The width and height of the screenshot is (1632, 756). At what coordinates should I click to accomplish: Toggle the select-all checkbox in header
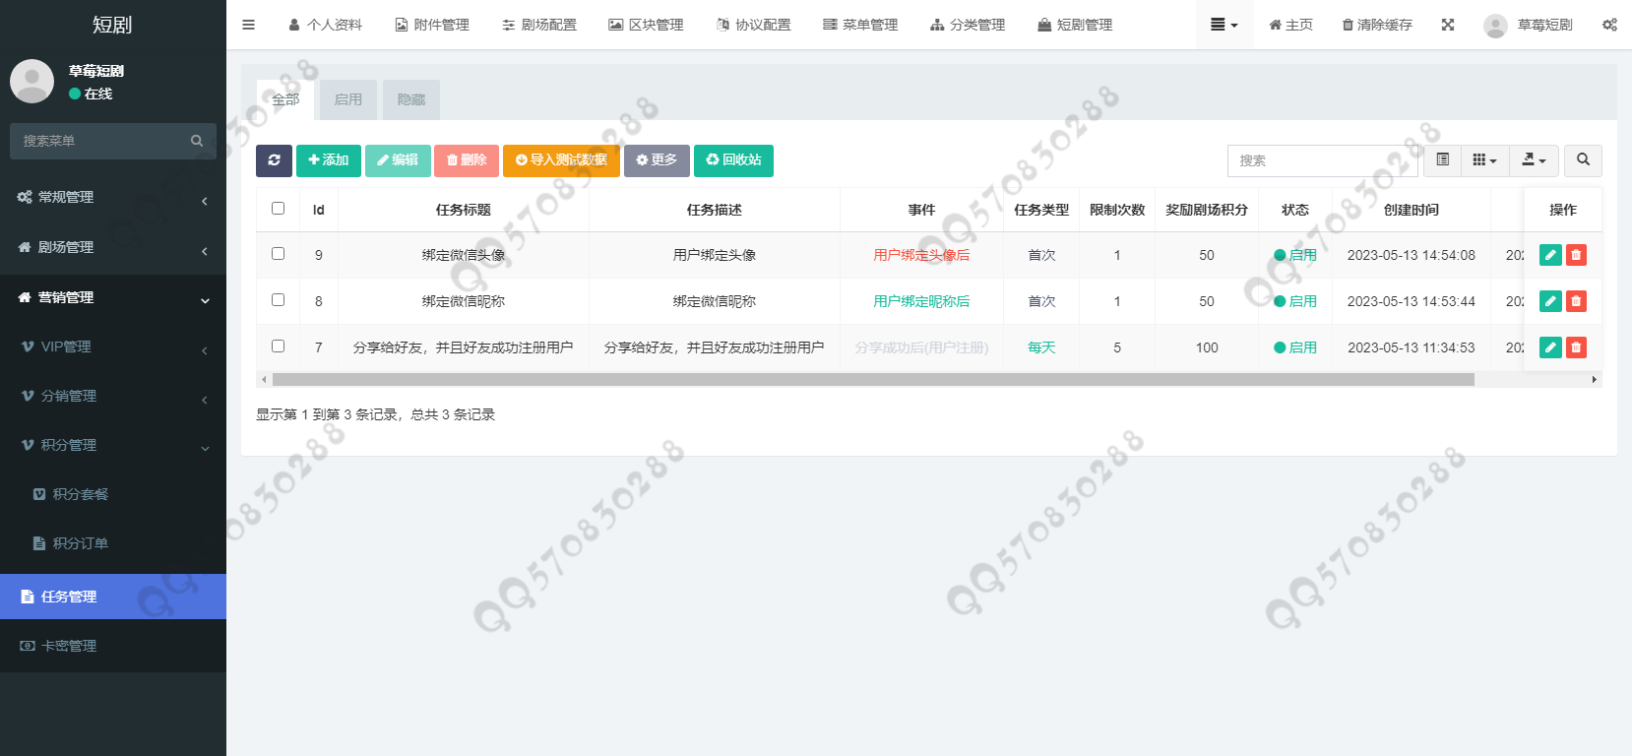(278, 209)
